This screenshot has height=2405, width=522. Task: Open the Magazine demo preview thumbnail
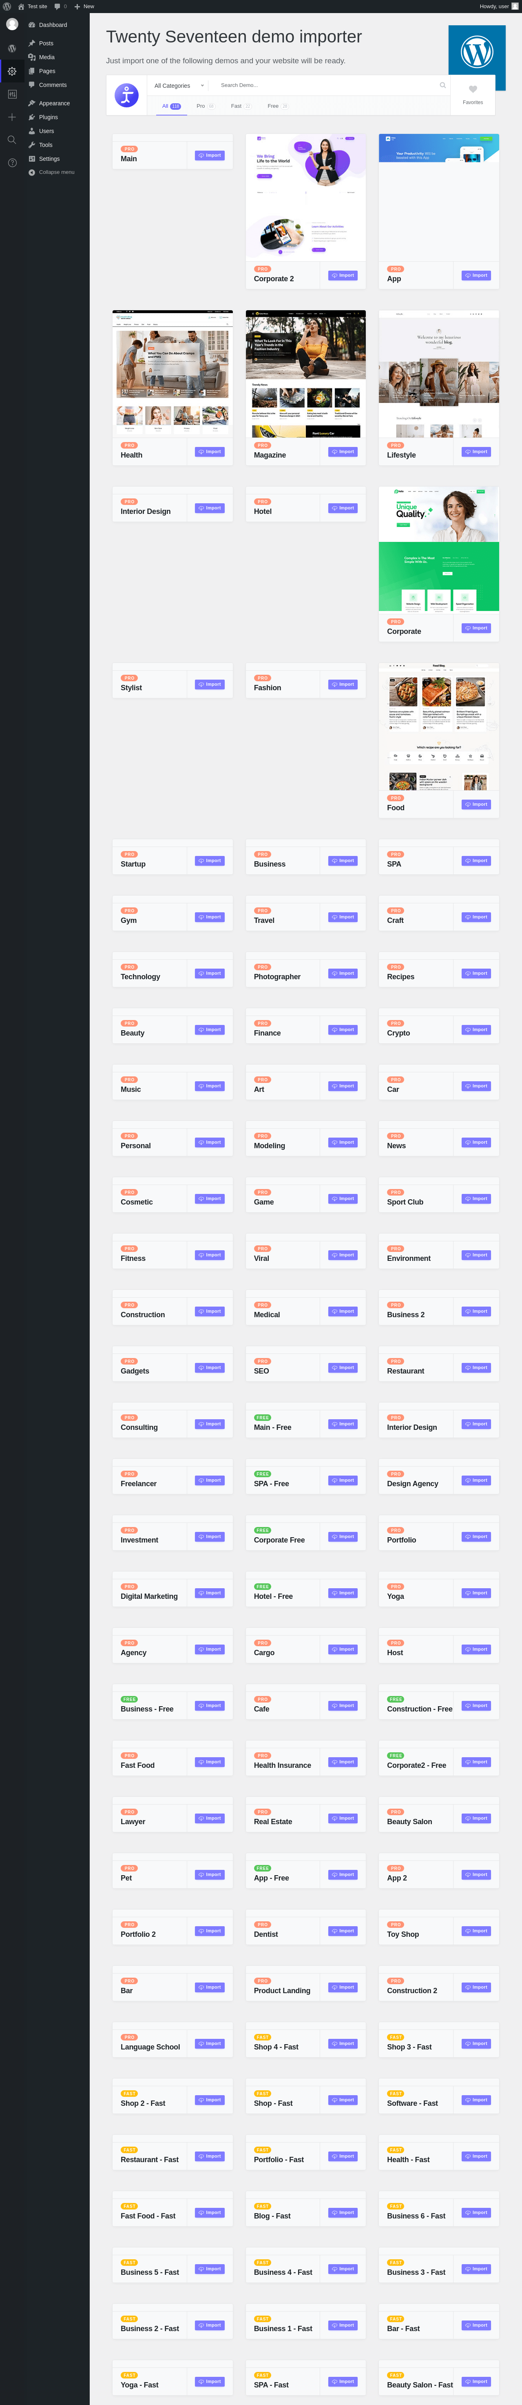click(x=306, y=373)
